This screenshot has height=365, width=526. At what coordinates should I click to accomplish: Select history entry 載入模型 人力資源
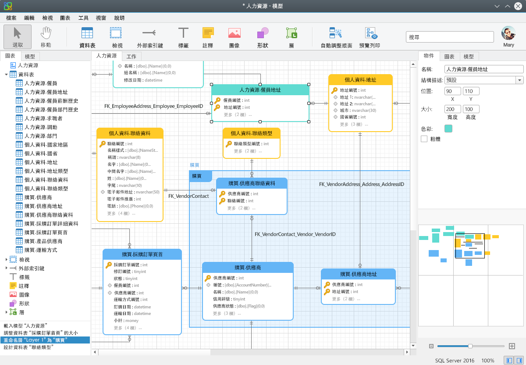click(25, 326)
